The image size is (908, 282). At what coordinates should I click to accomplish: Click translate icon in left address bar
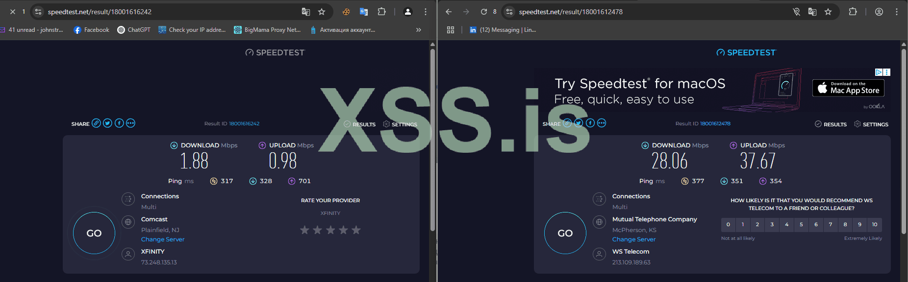pyautogui.click(x=306, y=12)
